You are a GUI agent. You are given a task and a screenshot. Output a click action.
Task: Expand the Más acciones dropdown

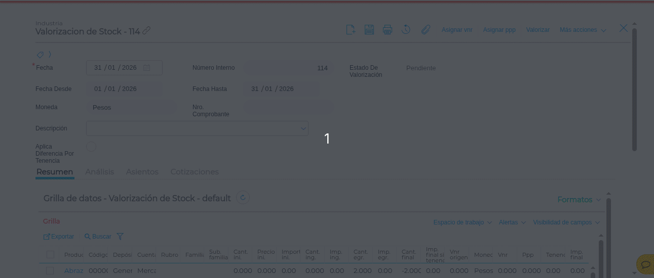pyautogui.click(x=583, y=30)
